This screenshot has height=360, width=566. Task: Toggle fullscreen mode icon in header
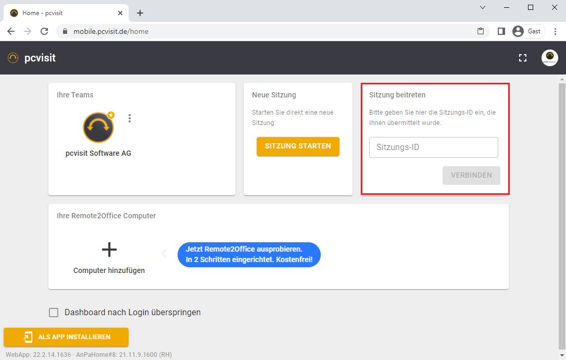523,58
